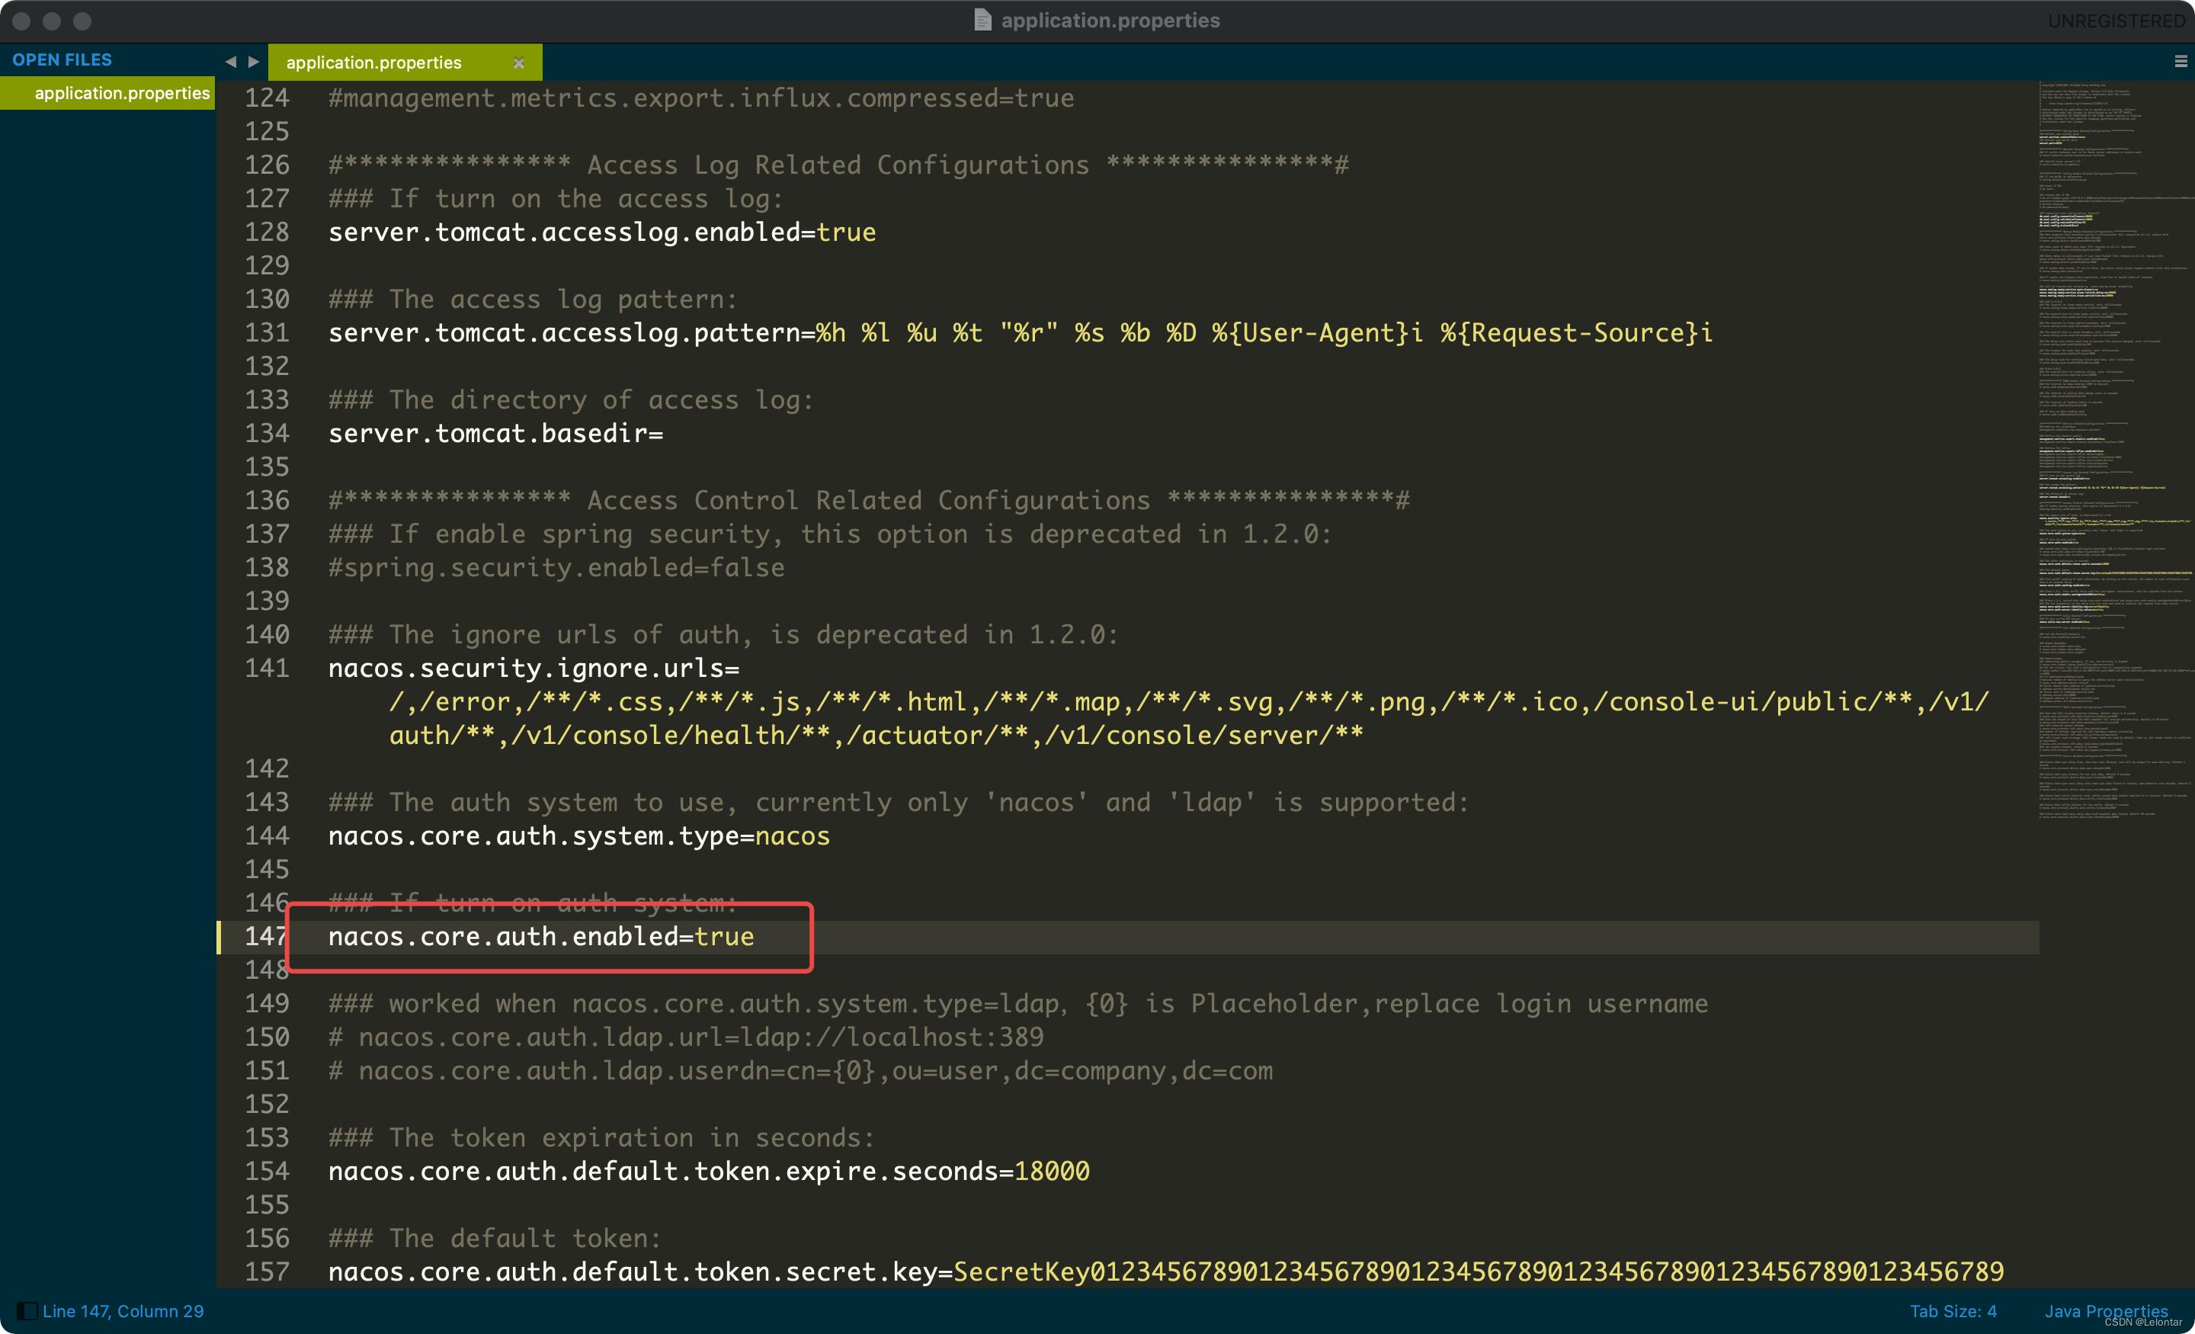2195x1334 pixels.
Task: Click Access Log Related Configurations header comment
Action: [x=838, y=165]
